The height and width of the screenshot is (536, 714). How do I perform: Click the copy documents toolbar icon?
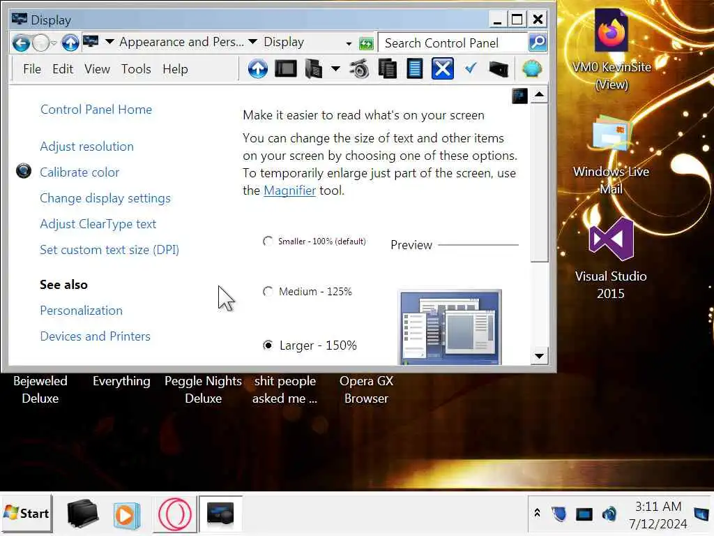point(387,69)
